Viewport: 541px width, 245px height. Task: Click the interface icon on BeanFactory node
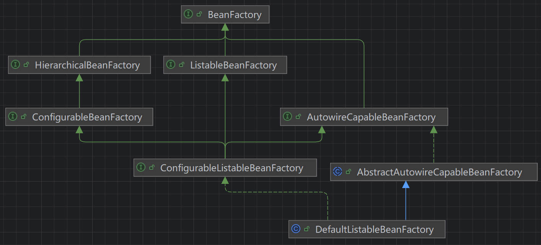point(188,15)
